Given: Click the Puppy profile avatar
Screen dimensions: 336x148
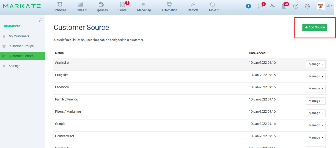Looking at the screenshot, I should [321, 6].
